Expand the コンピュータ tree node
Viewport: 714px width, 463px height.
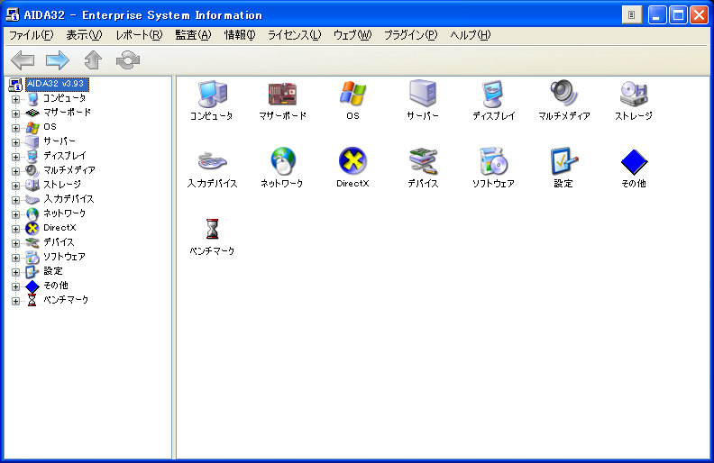point(15,98)
